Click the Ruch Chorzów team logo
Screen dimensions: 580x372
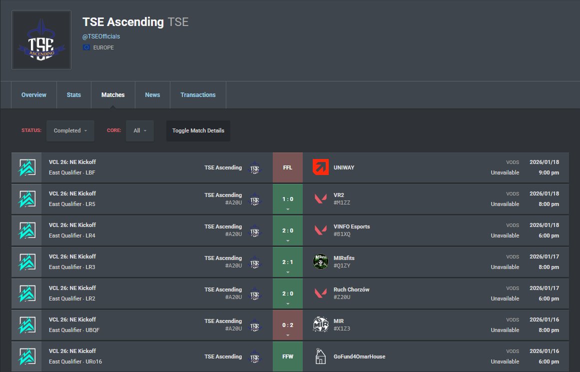point(320,293)
